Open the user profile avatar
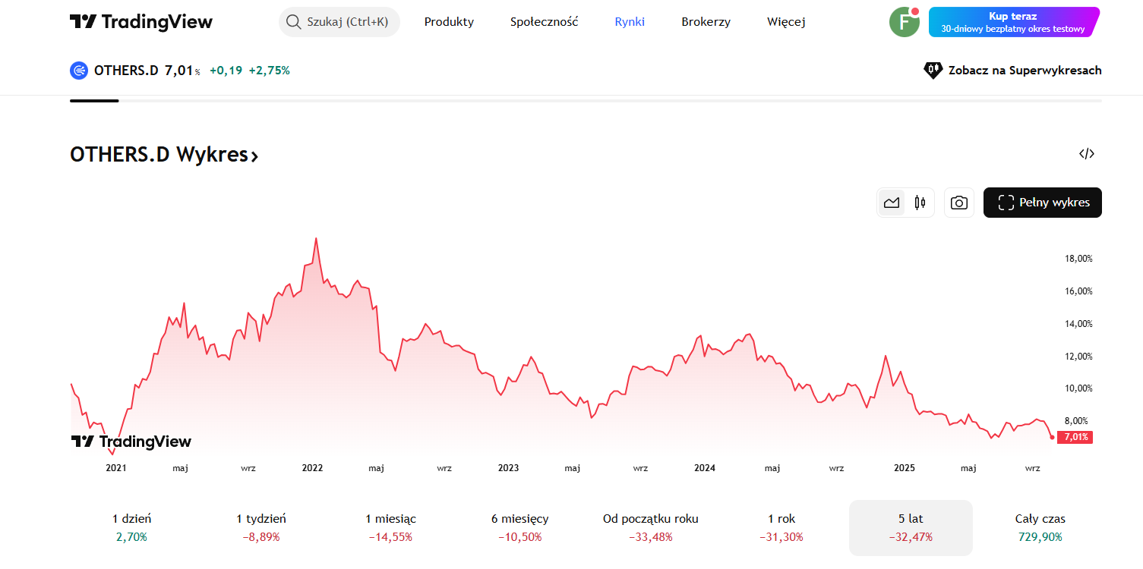Screen dimensions: 1143x569 pos(904,22)
